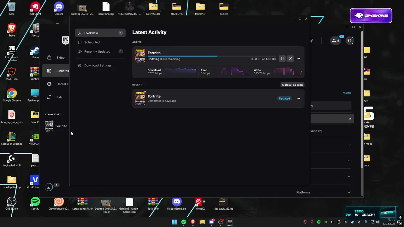Click volume icon in system tray
Image resolution: width=404 pixels, height=227 pixels.
click(378, 222)
